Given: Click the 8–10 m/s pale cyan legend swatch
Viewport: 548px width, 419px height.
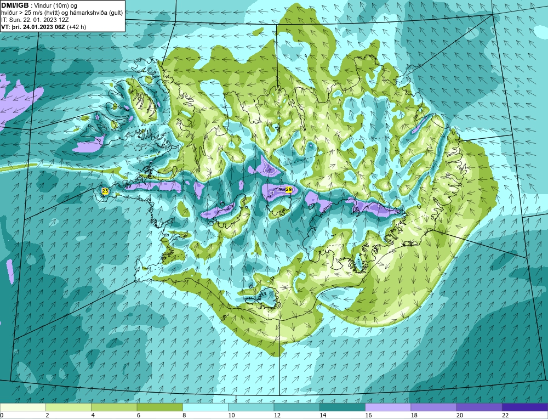Looking at the screenshot, I should (x=206, y=407).
